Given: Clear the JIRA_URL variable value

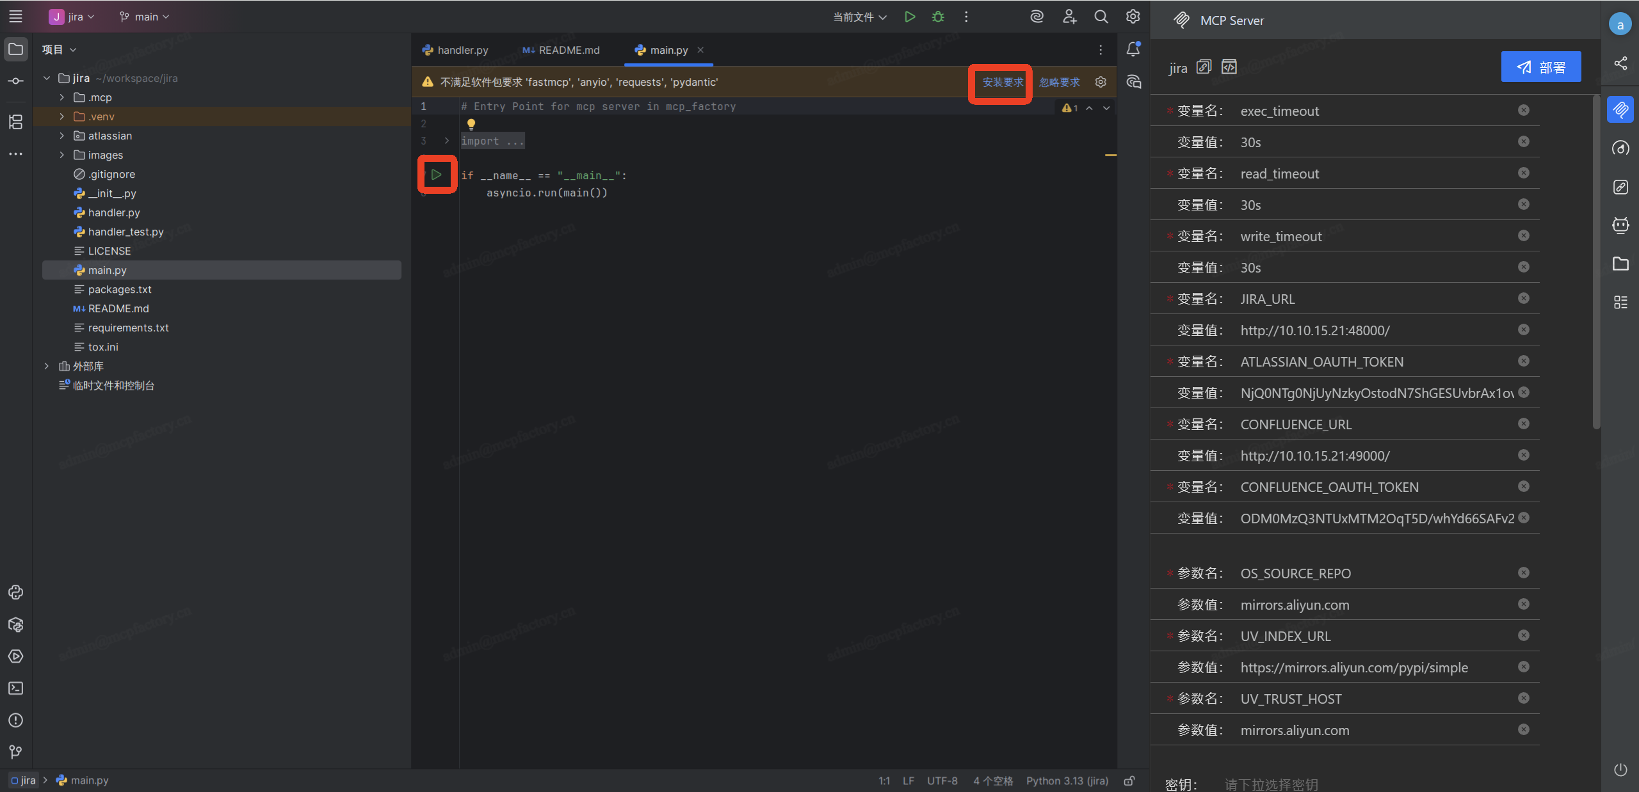Looking at the screenshot, I should pyautogui.click(x=1523, y=329).
